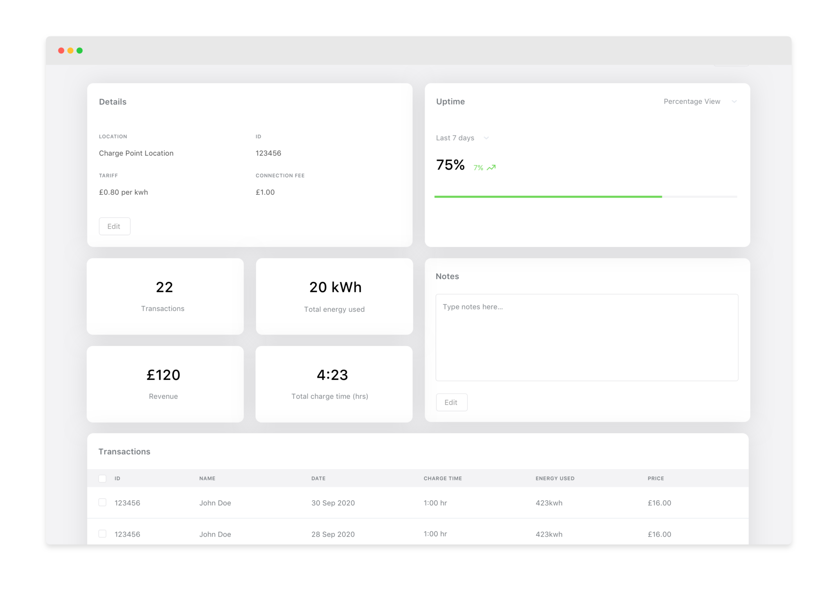Select the 20 kWh energy card
This screenshot has height=596, width=838.
(x=334, y=296)
